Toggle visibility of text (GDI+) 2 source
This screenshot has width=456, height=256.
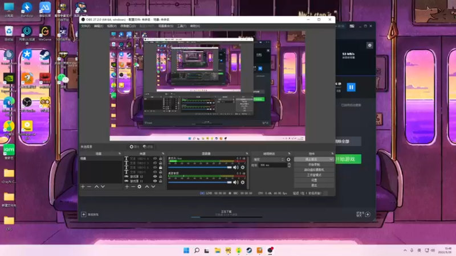[155, 167]
